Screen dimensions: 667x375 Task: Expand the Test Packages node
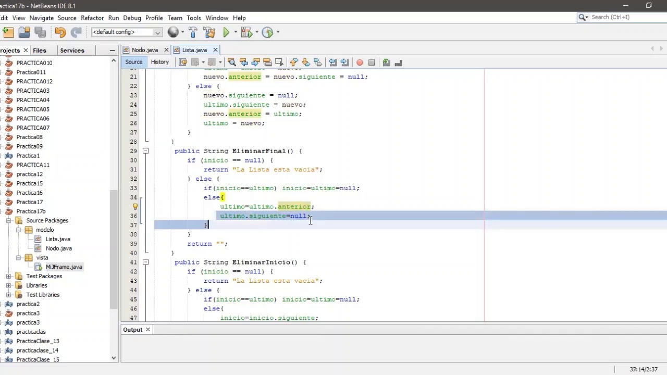click(9, 277)
